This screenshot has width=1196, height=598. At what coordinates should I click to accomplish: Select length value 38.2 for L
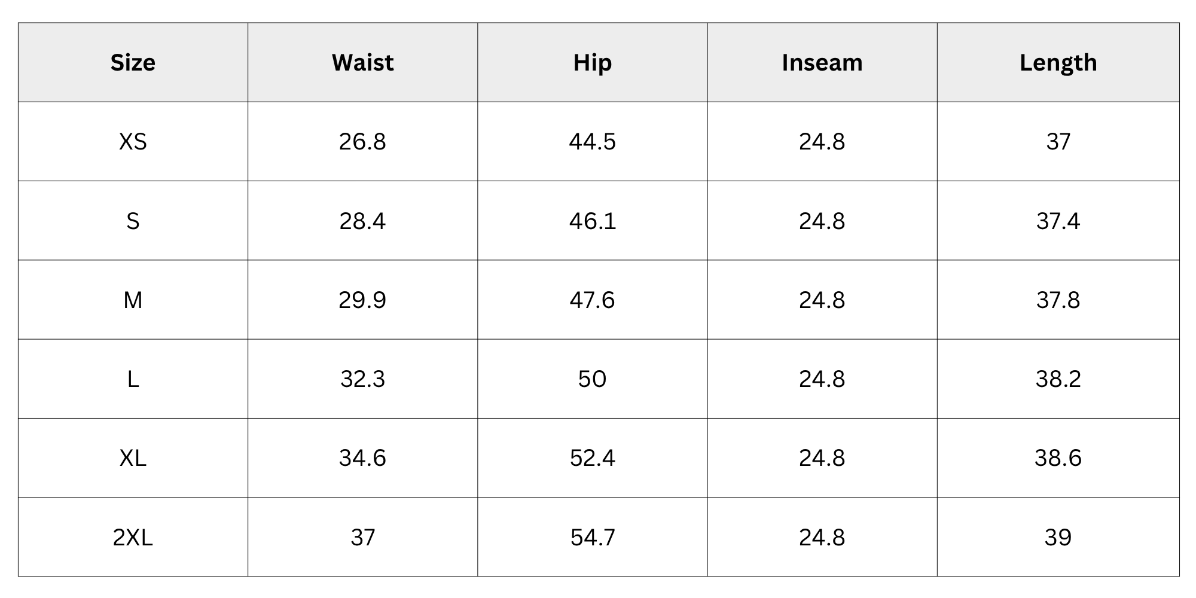(x=1058, y=379)
